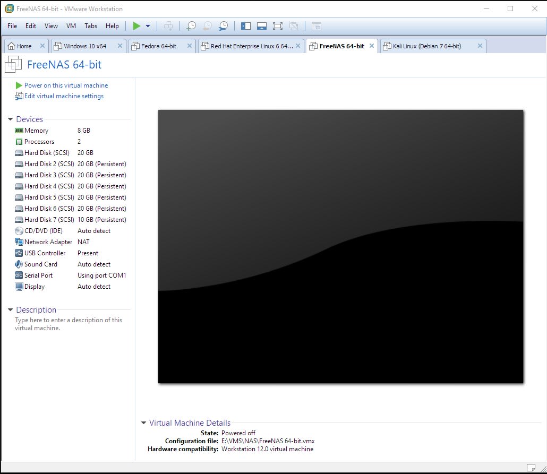547x474 pixels.
Task: Open the VM menu
Action: click(71, 25)
